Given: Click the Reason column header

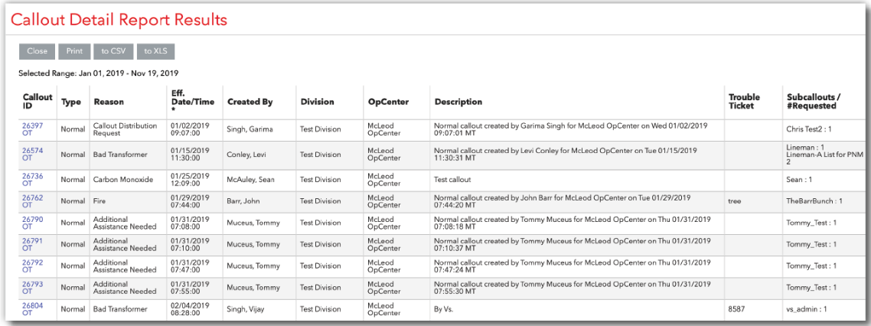Looking at the screenshot, I should [109, 102].
